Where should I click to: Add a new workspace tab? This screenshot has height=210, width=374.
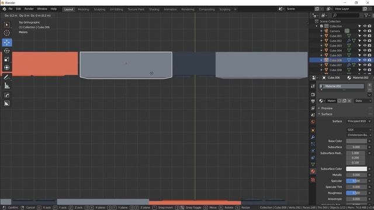point(235,9)
